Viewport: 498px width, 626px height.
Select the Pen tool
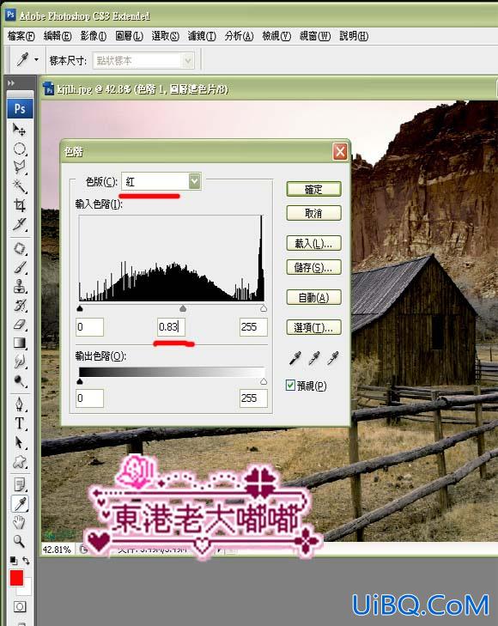point(19,404)
